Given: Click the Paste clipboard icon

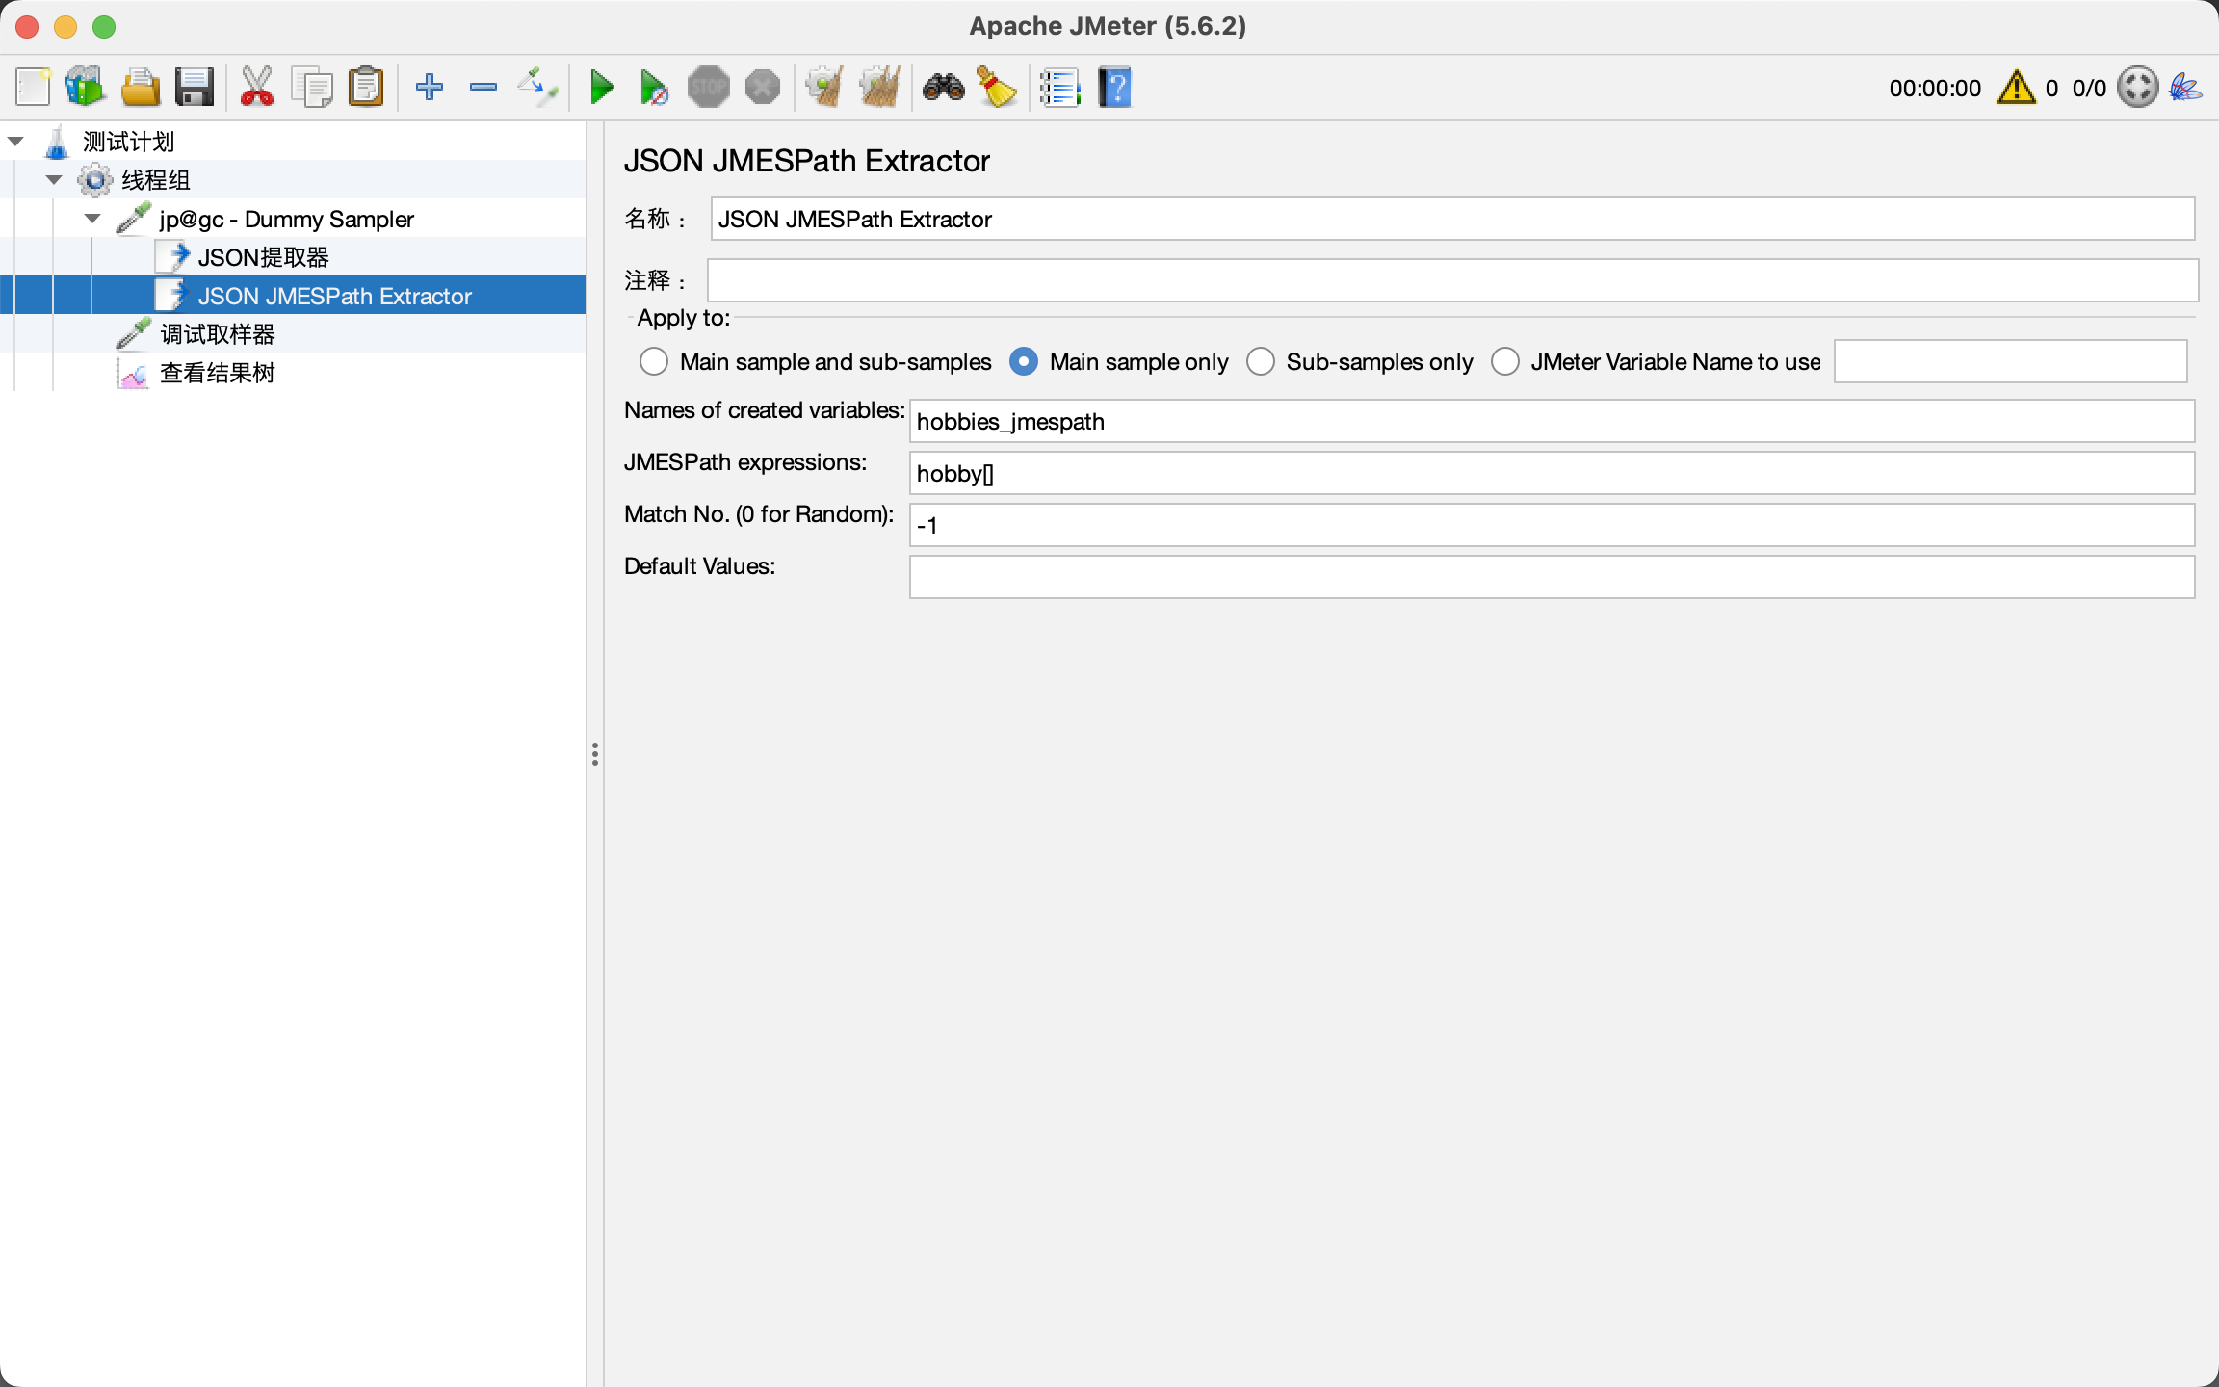Looking at the screenshot, I should [366, 88].
